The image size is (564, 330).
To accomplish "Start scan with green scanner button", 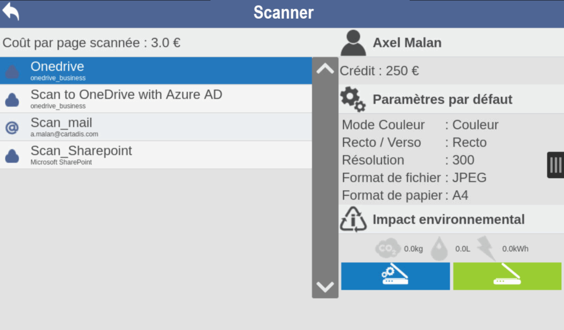I will click(507, 276).
